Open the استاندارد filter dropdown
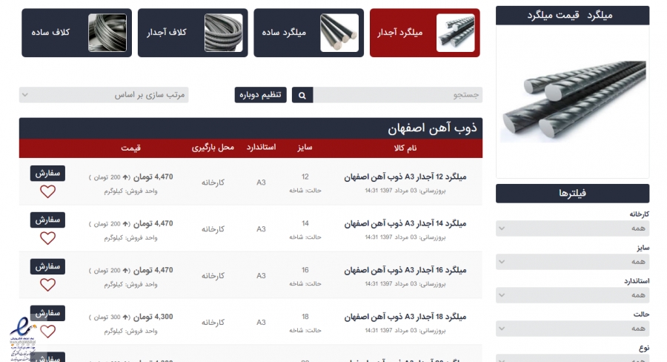This screenshot has width=667, height=362. 573,295
